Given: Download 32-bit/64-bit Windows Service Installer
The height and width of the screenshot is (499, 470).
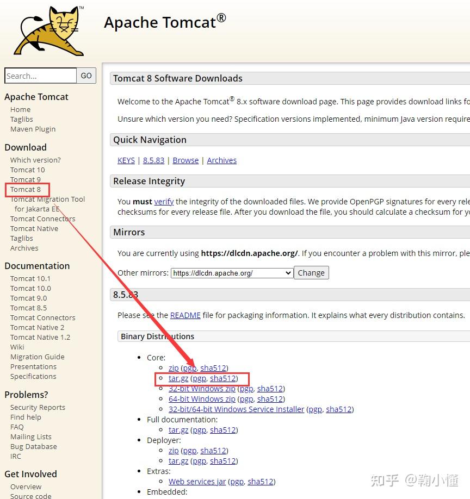Looking at the screenshot, I should point(236,409).
